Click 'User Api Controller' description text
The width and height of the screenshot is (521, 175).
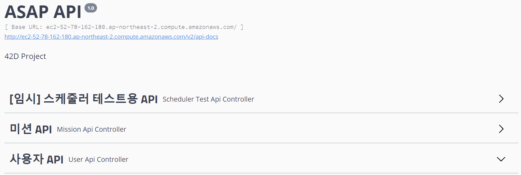point(98,160)
